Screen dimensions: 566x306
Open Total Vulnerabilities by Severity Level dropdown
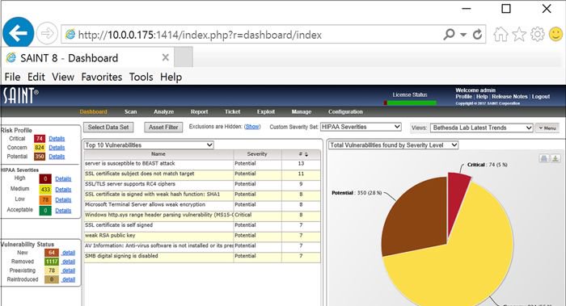coord(393,145)
